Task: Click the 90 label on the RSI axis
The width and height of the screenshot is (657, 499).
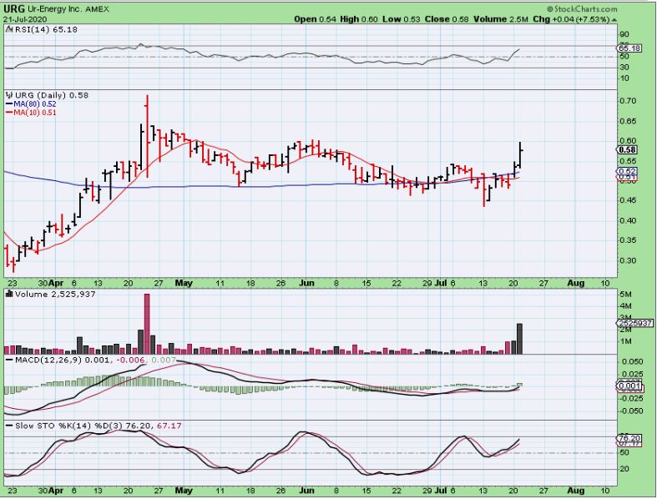Action: click(x=624, y=35)
